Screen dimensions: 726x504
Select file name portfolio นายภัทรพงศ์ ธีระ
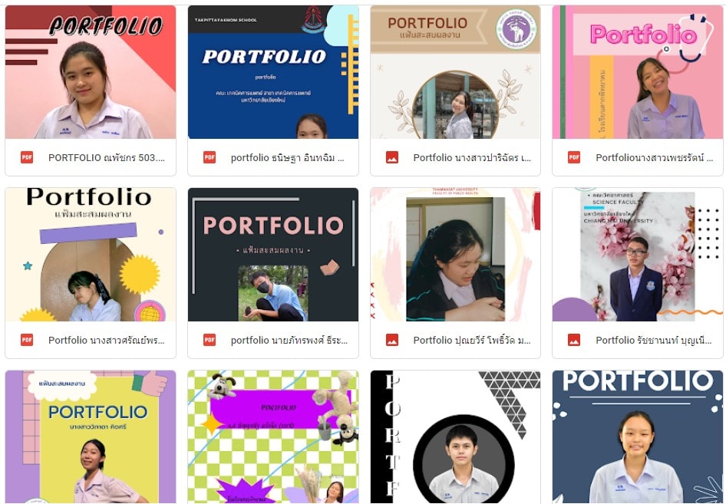289,340
